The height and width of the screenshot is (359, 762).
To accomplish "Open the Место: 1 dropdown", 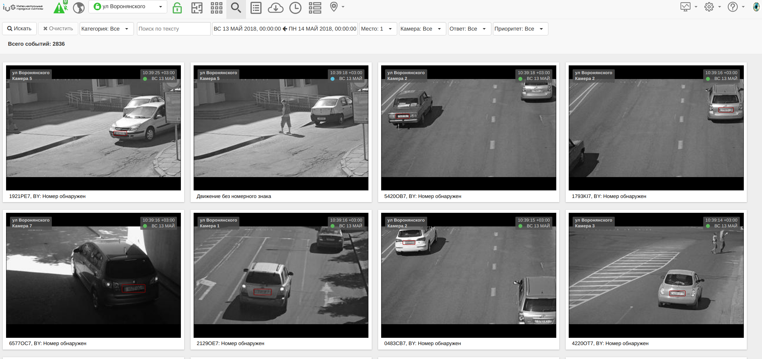I will pyautogui.click(x=378, y=29).
